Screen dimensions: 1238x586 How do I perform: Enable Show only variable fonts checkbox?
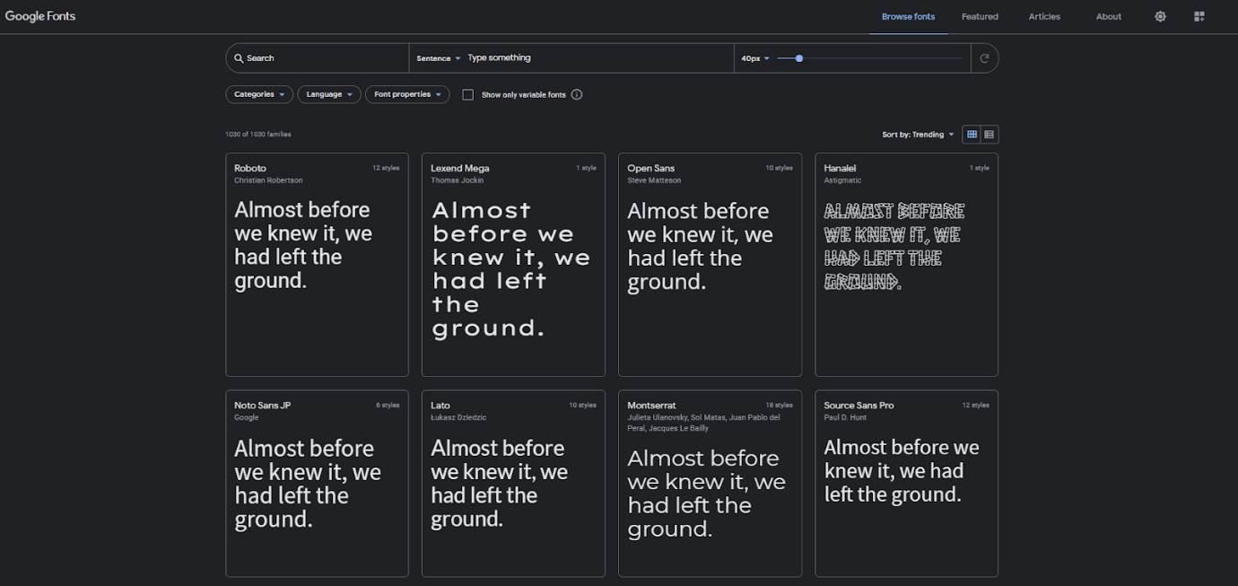point(467,94)
